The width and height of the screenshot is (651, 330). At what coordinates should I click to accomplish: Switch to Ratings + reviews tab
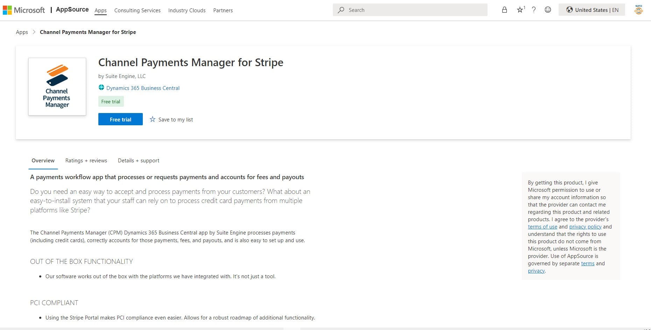click(86, 161)
